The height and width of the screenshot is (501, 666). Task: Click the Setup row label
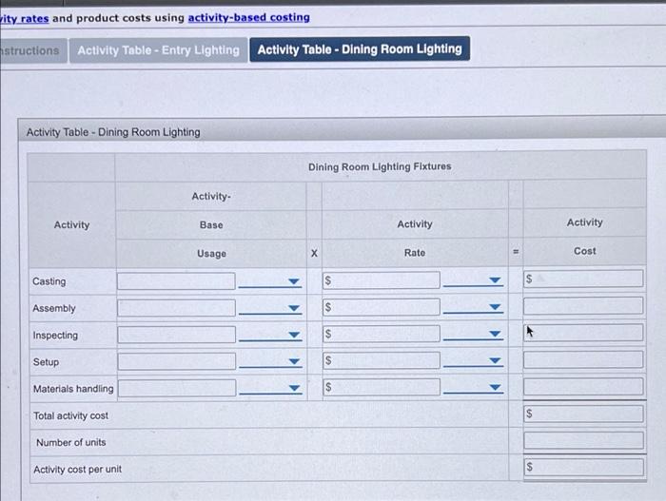click(46, 362)
